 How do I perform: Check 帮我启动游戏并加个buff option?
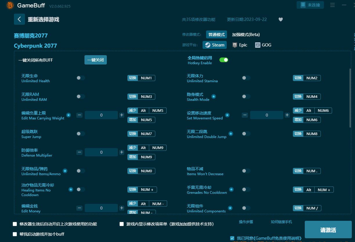(15, 234)
